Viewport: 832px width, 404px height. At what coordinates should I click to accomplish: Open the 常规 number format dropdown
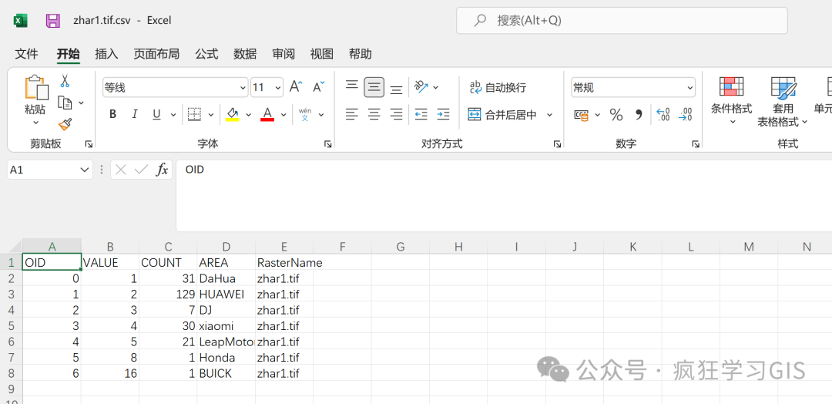[x=689, y=88]
